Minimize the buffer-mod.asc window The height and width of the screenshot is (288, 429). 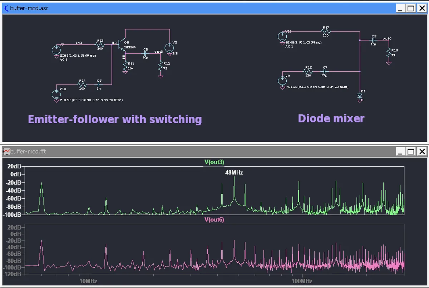[401, 8]
